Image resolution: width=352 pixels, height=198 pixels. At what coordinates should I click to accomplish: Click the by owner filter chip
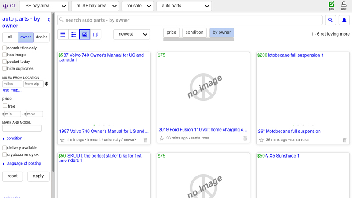[x=222, y=33]
